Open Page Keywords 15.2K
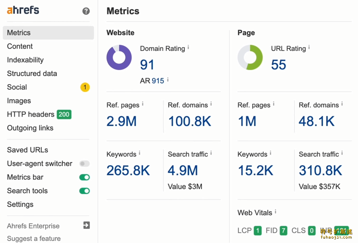This screenshot has width=358, height=243. click(x=255, y=170)
